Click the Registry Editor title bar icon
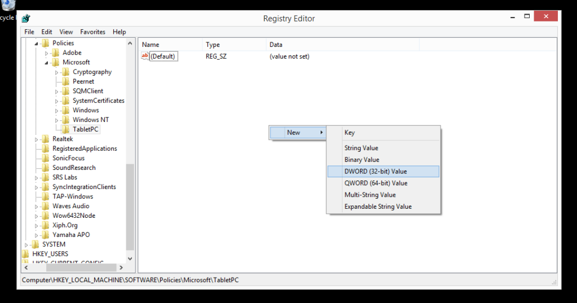The height and width of the screenshot is (303, 577). click(26, 18)
